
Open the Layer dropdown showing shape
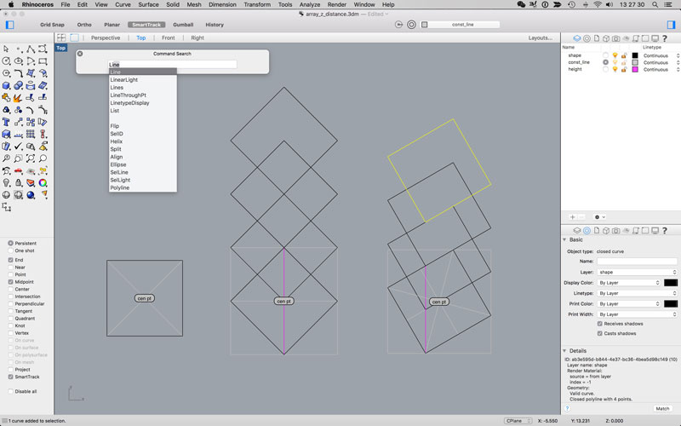tap(637, 272)
